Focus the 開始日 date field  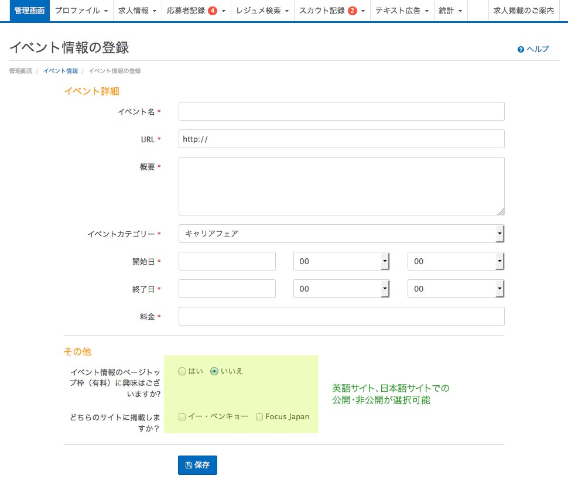[x=227, y=261]
